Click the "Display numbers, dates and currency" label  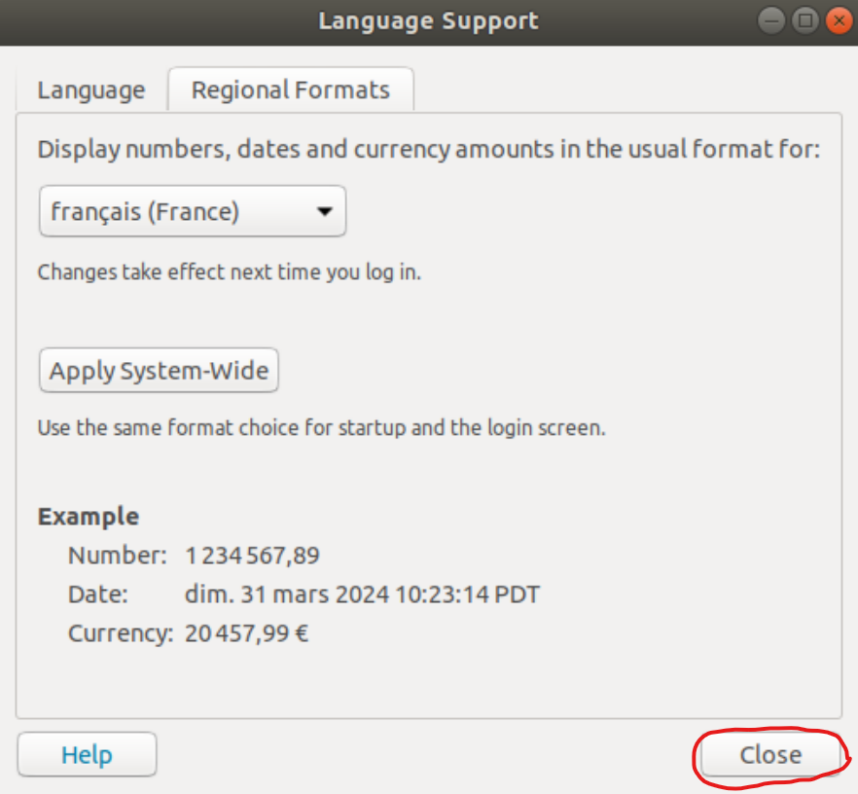(x=429, y=150)
